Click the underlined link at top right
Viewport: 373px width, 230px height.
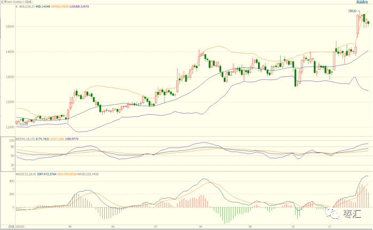click(362, 2)
